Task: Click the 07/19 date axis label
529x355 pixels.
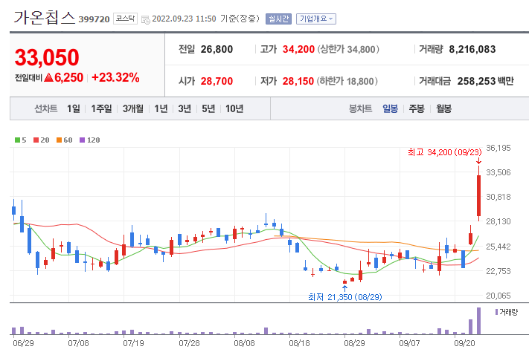Action: click(x=133, y=343)
